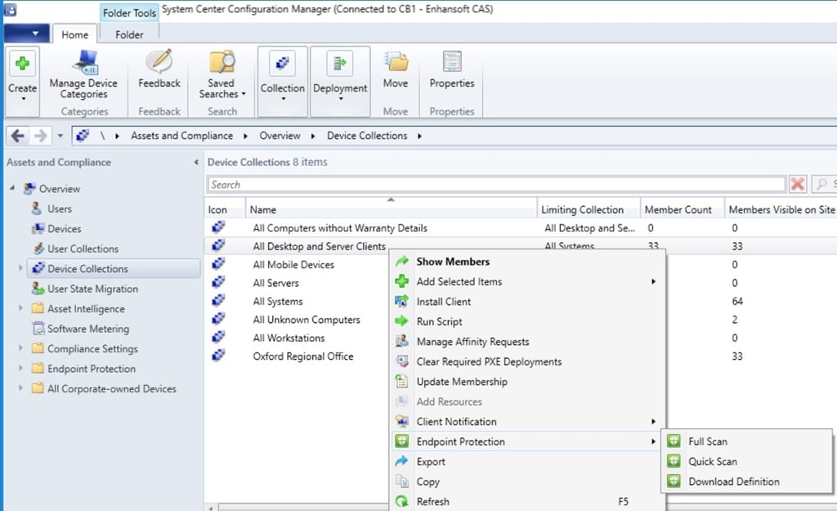Choose Export in the context menu
The image size is (837, 511).
528,462
